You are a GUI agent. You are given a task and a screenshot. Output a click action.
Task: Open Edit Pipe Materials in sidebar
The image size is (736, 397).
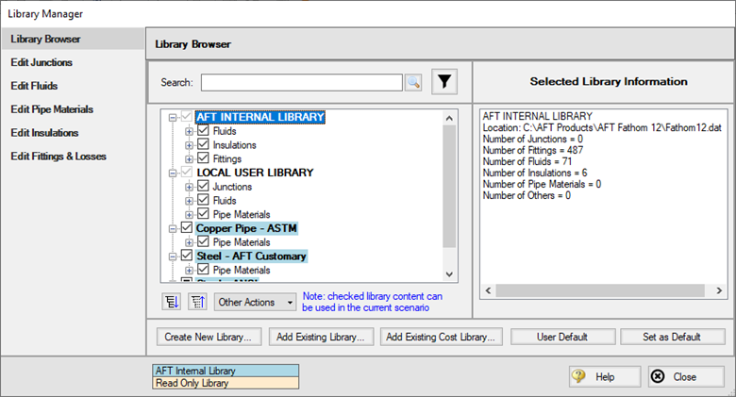(52, 109)
